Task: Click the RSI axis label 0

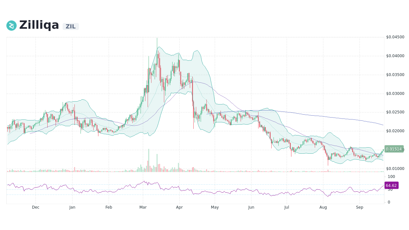Action: 389,202
